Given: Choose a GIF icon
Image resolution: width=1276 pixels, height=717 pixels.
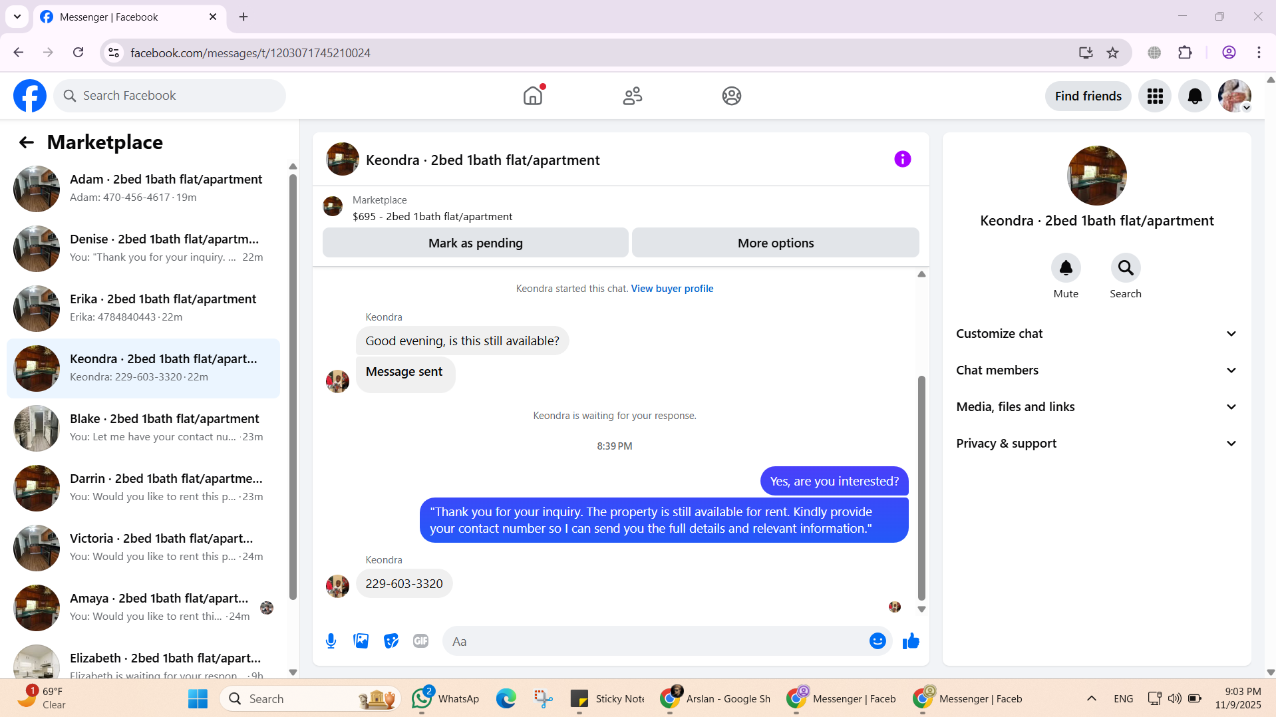Looking at the screenshot, I should (421, 641).
